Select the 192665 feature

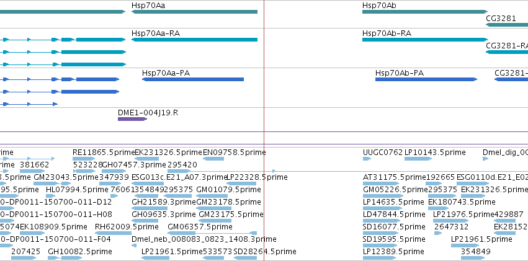tap(434, 184)
